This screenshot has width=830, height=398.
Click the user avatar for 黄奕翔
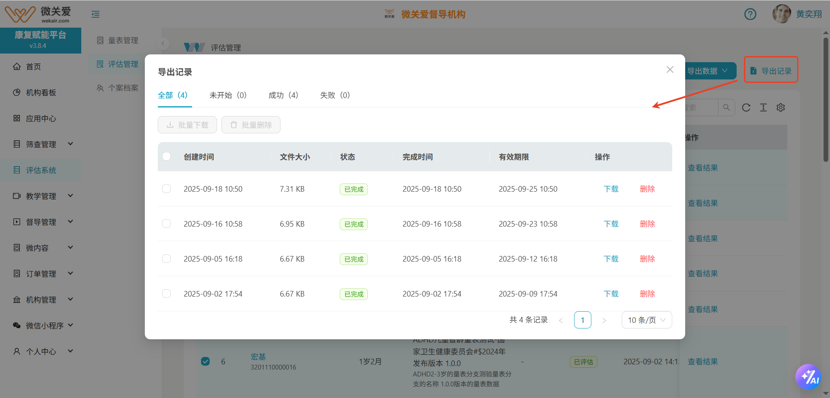[782, 14]
